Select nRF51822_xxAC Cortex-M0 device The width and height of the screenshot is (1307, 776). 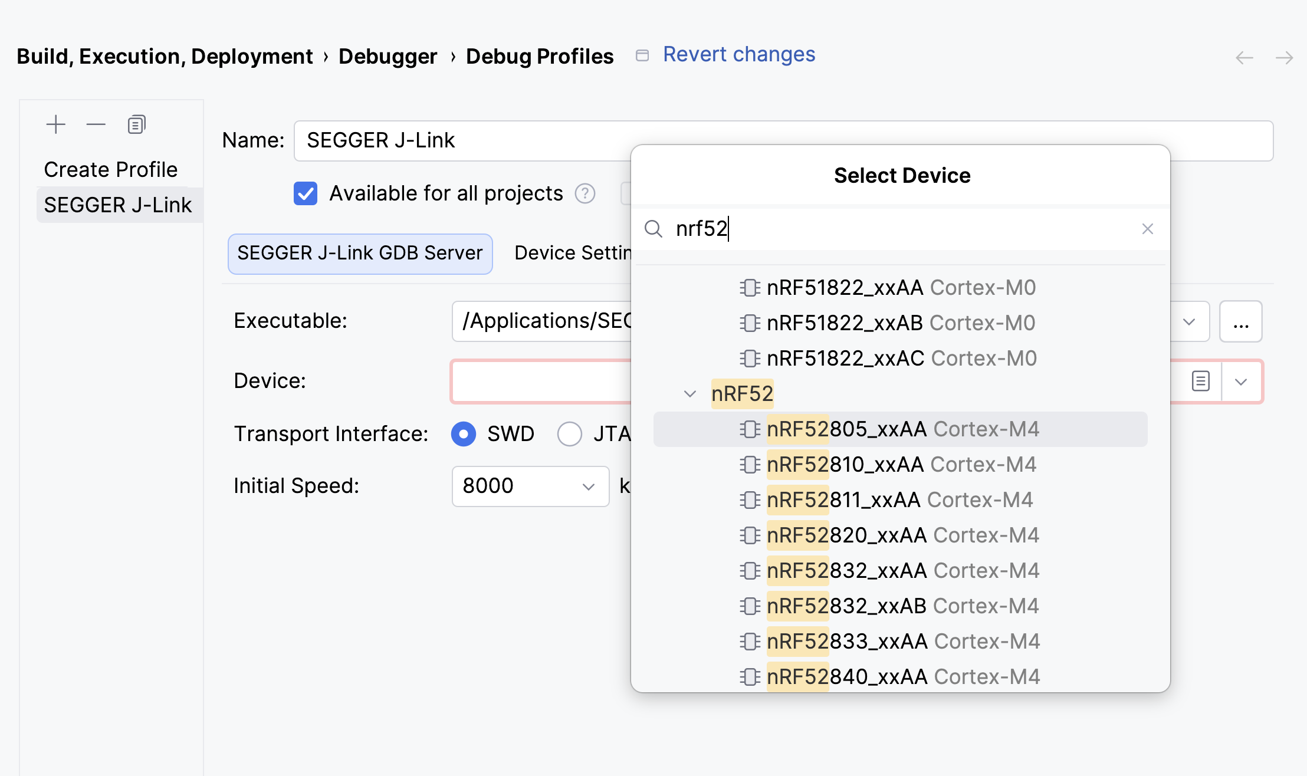[901, 359]
